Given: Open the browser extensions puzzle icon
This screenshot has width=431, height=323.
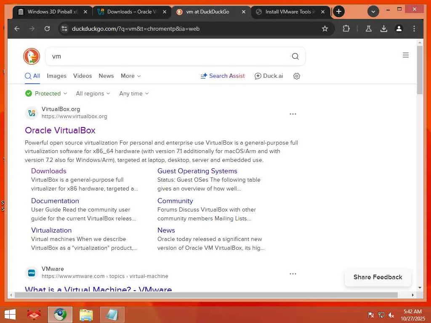Looking at the screenshot, I should [346, 29].
